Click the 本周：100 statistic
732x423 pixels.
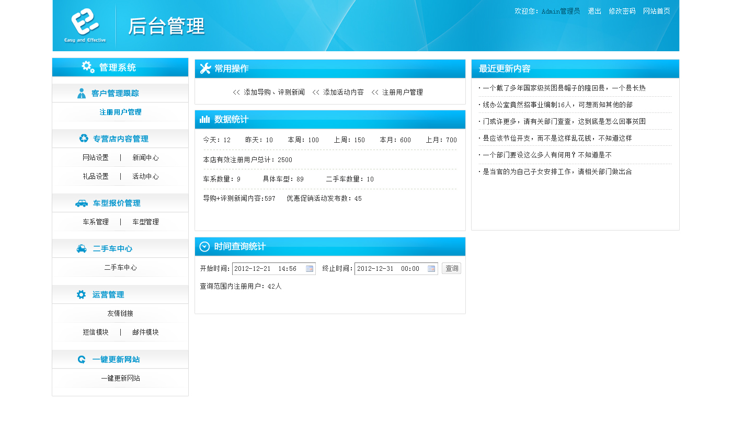(x=303, y=140)
